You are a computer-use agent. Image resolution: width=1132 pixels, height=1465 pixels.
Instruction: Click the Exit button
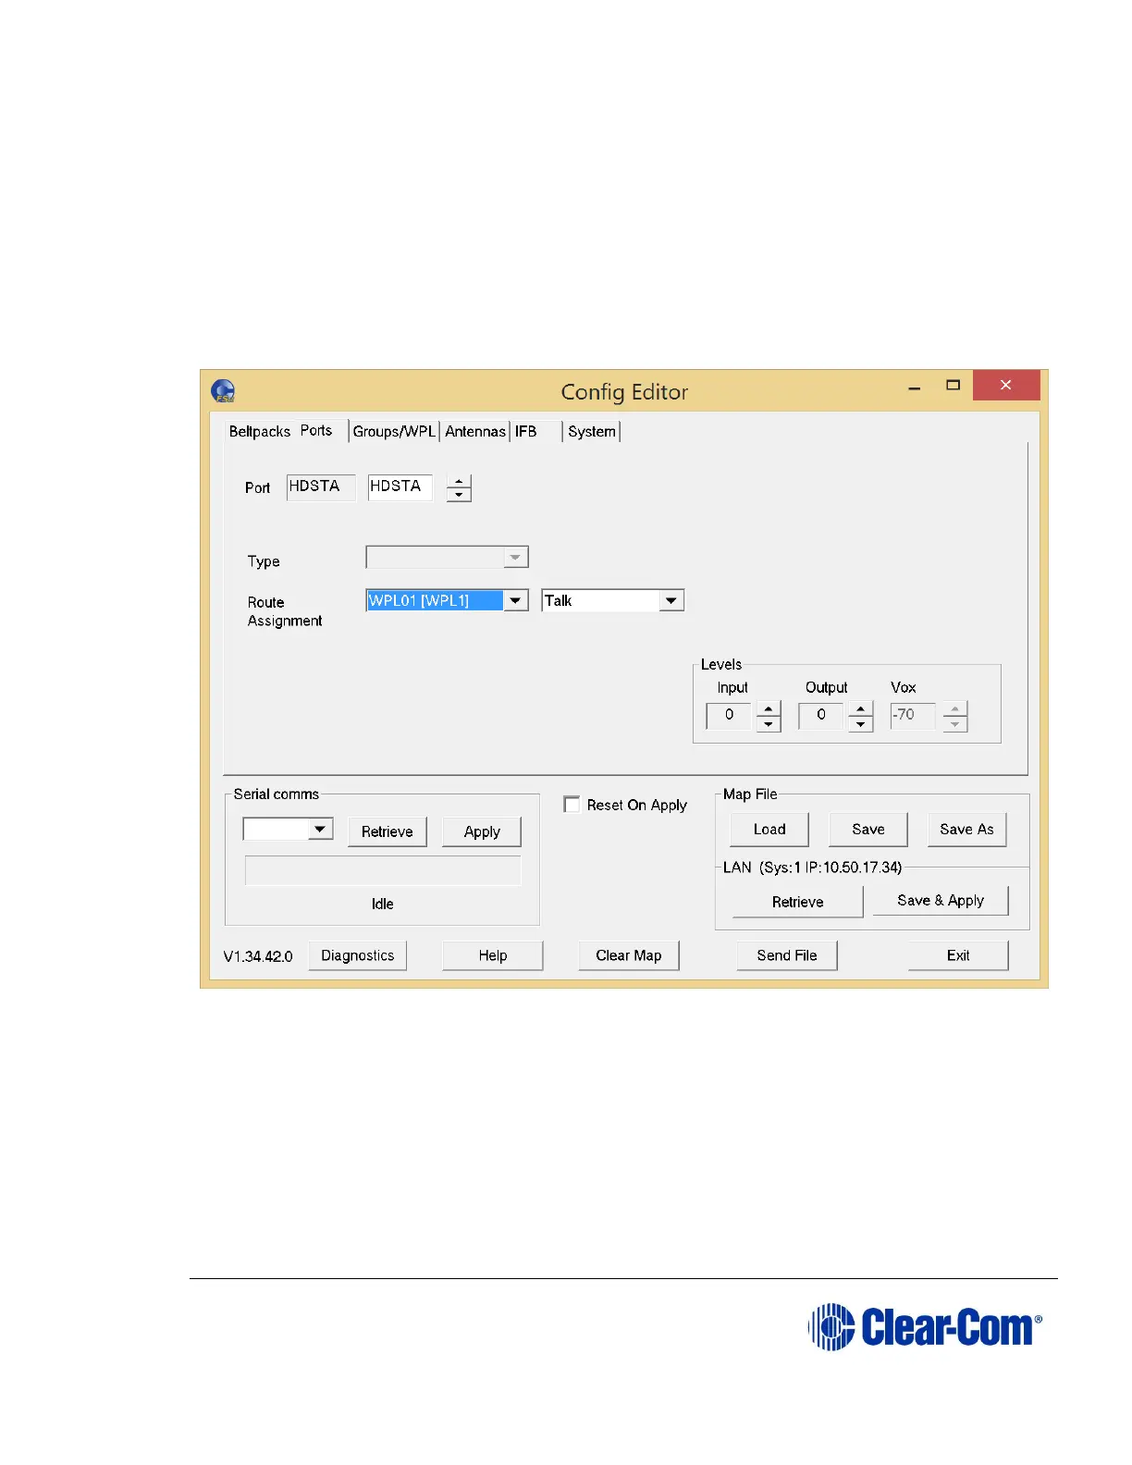point(958,955)
